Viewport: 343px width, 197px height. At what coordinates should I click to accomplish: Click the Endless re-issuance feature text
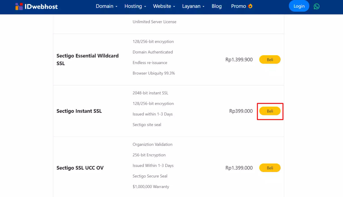click(x=150, y=63)
